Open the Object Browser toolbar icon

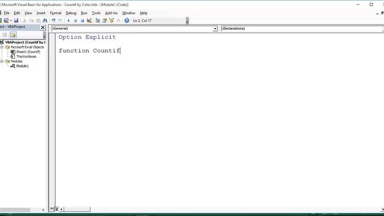click(112, 20)
